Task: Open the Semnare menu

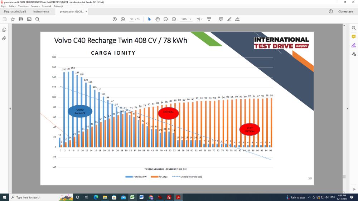Action: (x=35, y=6)
